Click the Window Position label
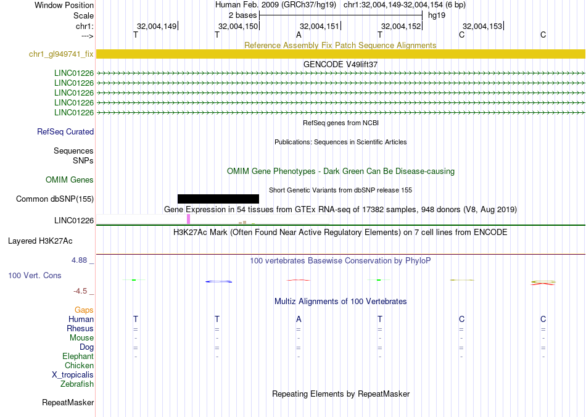The height and width of the screenshot is (417, 586). [x=64, y=5]
